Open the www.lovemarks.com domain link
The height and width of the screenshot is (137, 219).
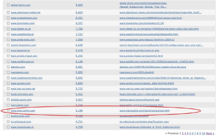pos(23,23)
